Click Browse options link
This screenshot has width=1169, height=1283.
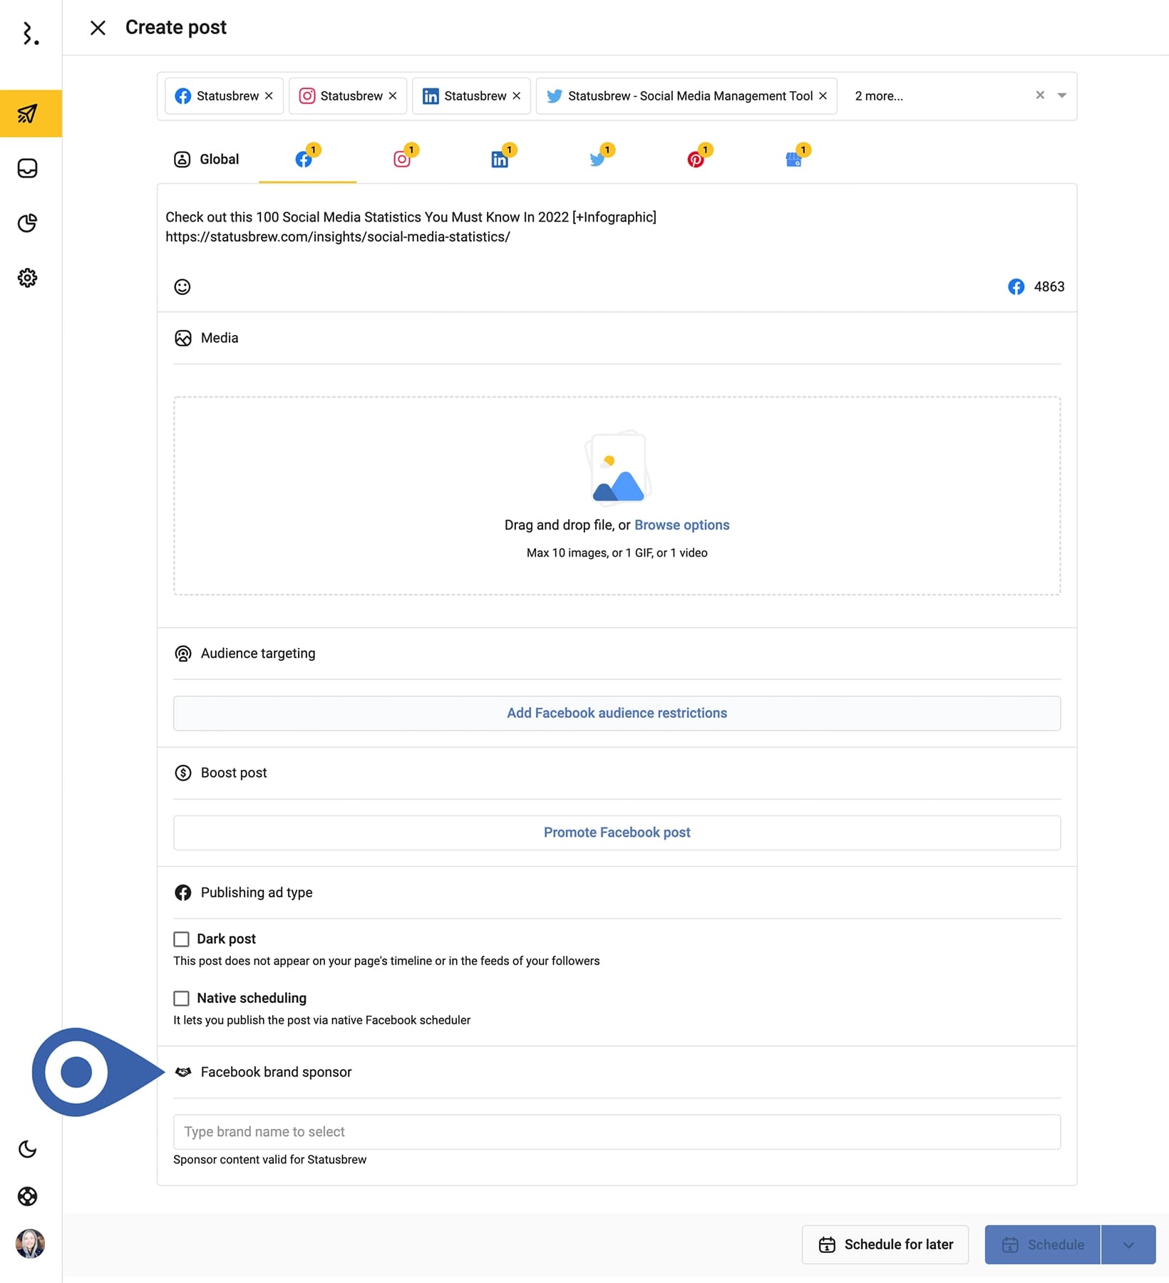coord(681,525)
